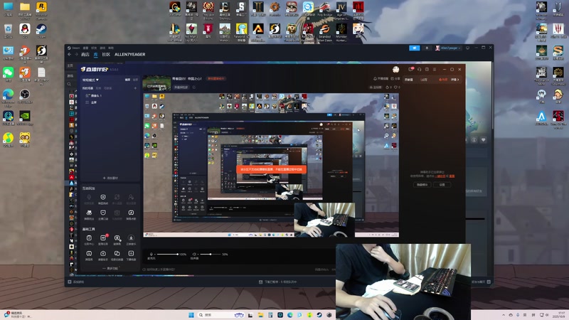Open the last tool icon in 基础工具 bottom row
This screenshot has width=569, height=320.
pyautogui.click(x=131, y=254)
